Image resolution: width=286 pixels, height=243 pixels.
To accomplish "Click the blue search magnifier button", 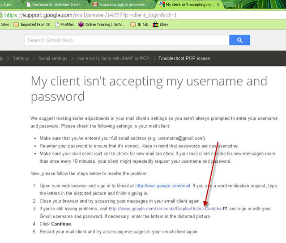I will tap(239, 40).
